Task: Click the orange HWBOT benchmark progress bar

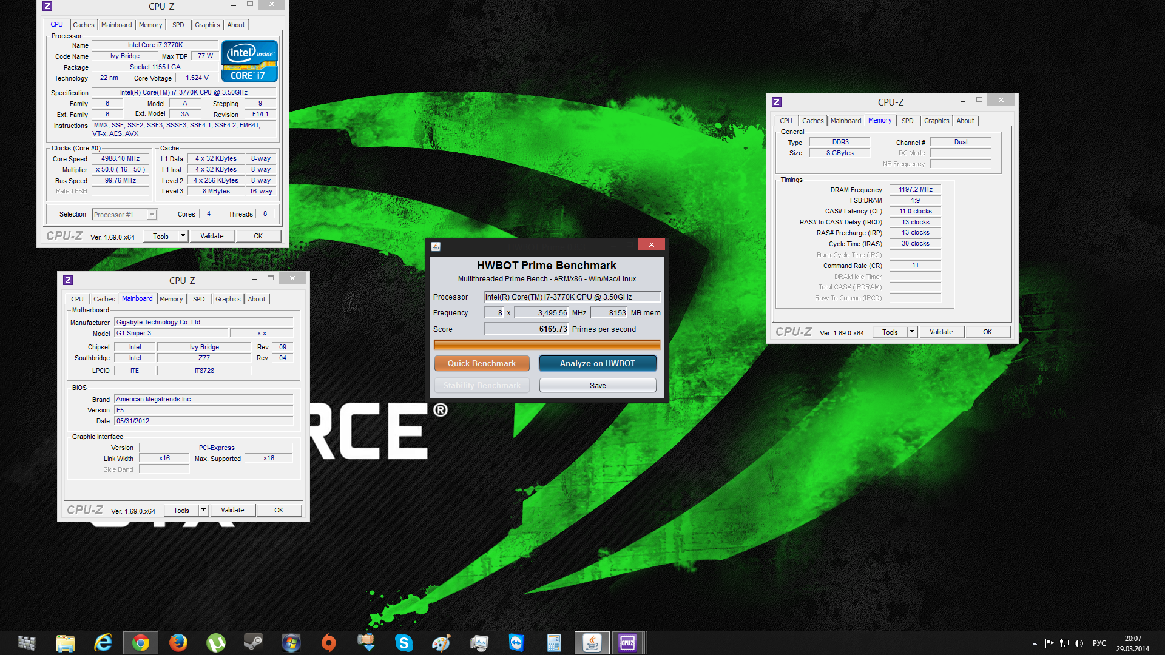Action: pyautogui.click(x=547, y=345)
